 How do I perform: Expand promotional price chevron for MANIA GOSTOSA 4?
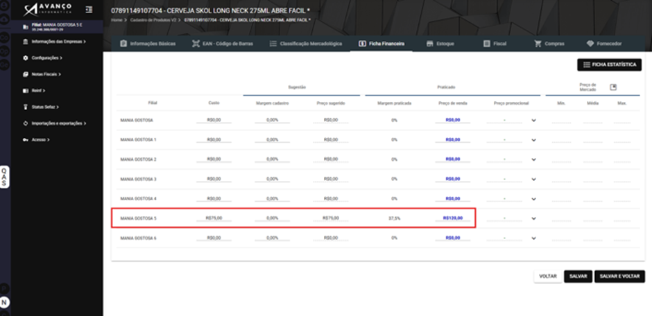coord(533,199)
